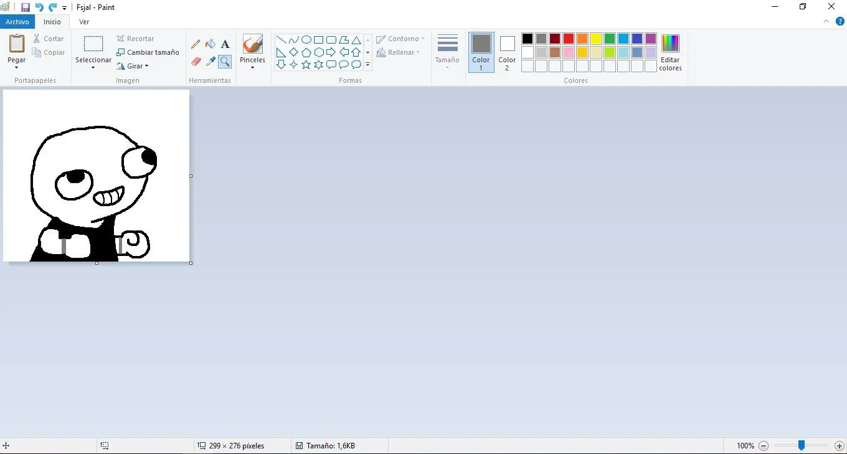Click the Undo arrow in title bar
The height and width of the screenshot is (454, 847).
(39, 7)
